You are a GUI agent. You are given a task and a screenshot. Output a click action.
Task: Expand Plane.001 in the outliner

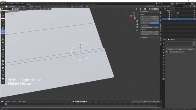167,19
